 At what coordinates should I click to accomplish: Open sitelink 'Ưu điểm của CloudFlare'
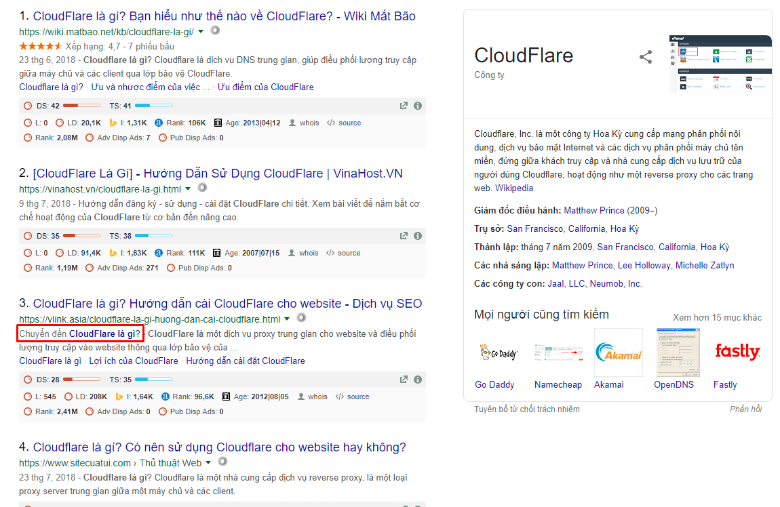tap(266, 87)
